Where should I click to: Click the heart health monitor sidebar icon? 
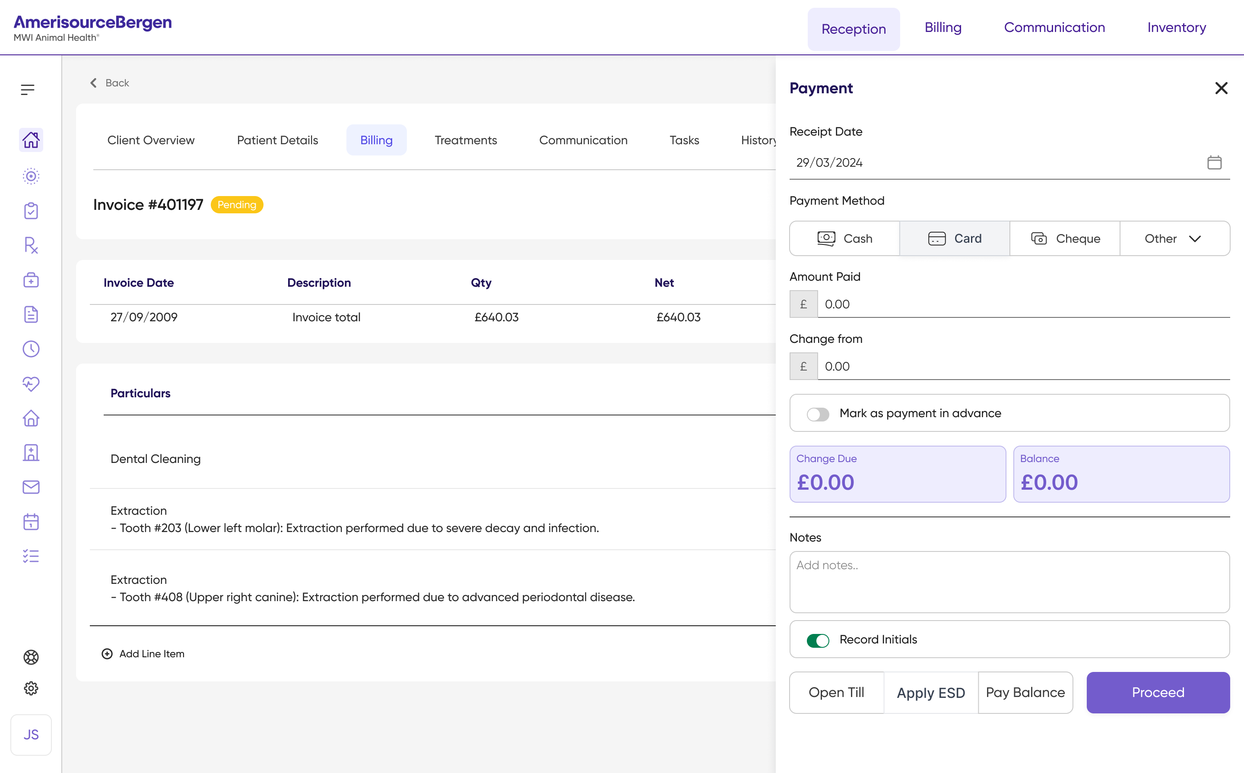(31, 383)
